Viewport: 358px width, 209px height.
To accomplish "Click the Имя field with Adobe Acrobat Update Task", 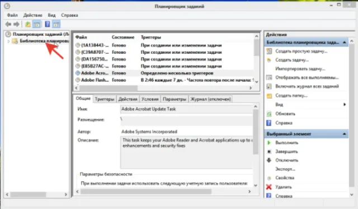I will 186,109.
